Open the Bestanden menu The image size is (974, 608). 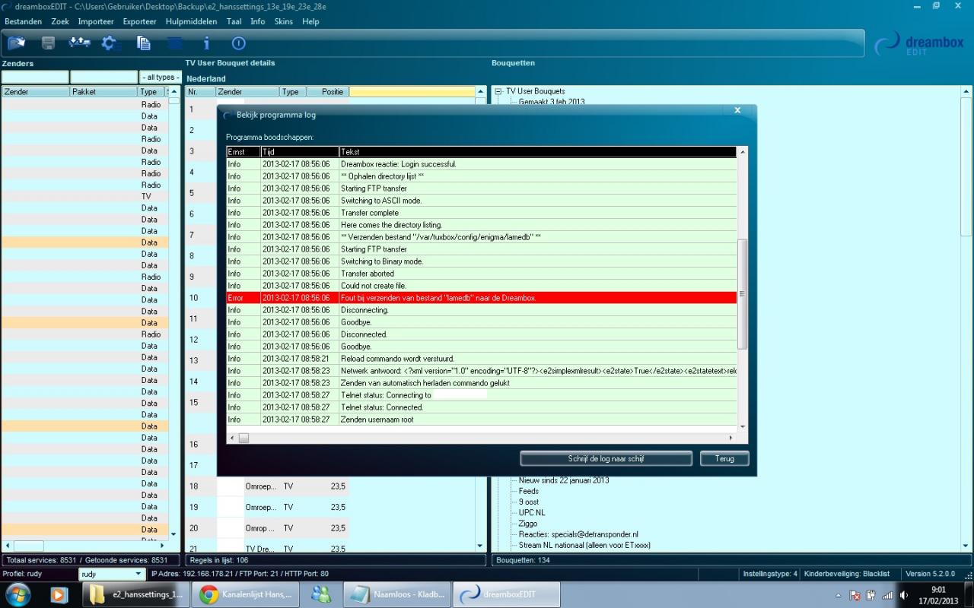23,21
